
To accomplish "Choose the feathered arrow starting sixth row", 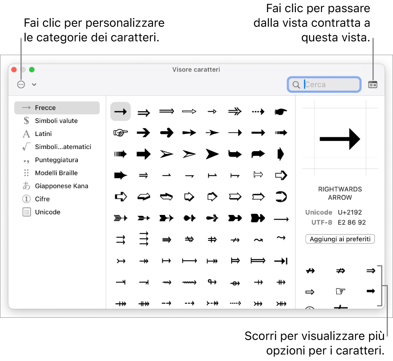I will (121, 218).
